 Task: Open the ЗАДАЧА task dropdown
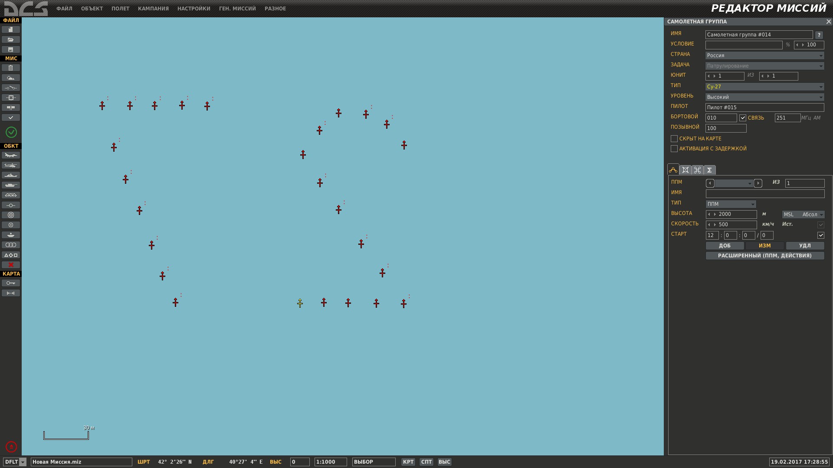[x=765, y=66]
